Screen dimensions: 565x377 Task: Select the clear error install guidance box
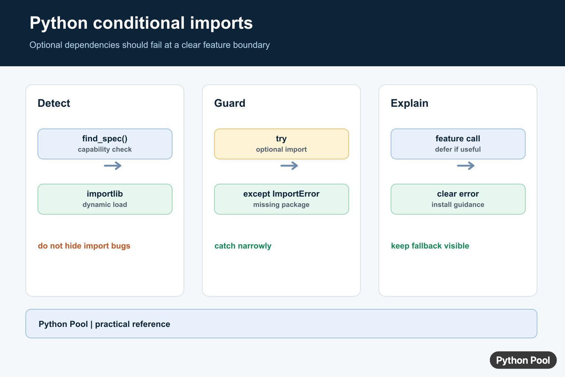458,199
